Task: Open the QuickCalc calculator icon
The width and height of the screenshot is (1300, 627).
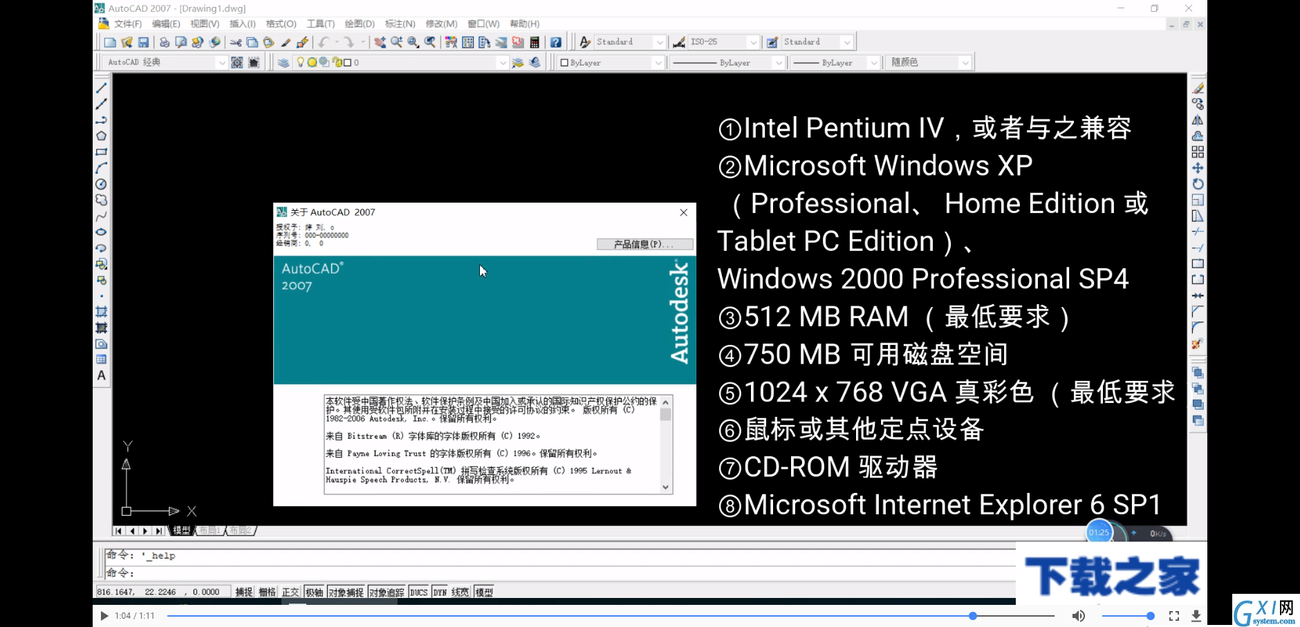Action: (x=535, y=42)
